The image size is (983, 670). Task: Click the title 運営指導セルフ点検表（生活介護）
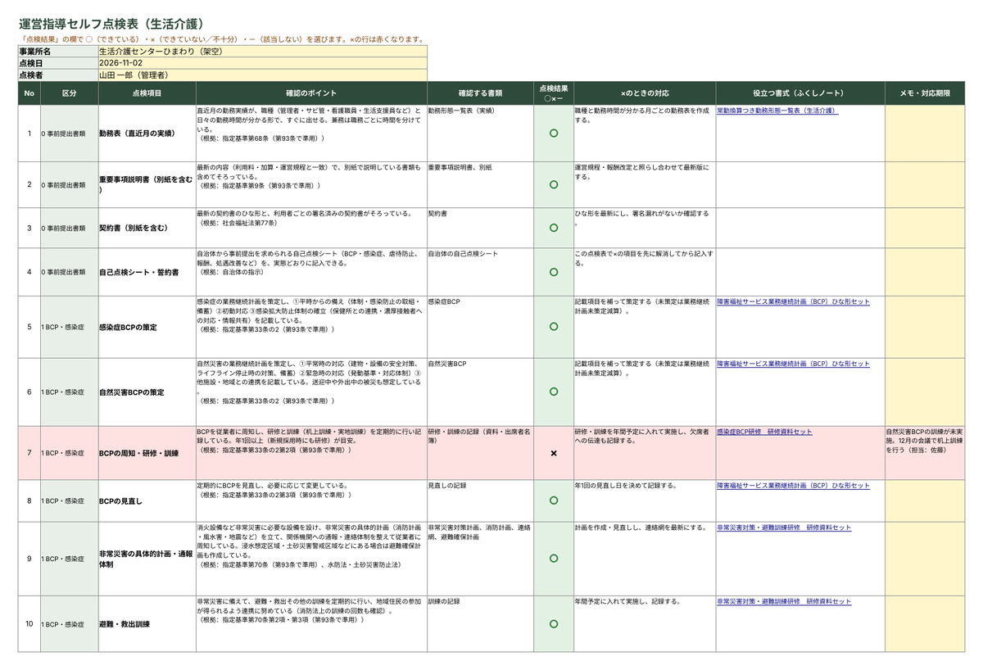(111, 24)
